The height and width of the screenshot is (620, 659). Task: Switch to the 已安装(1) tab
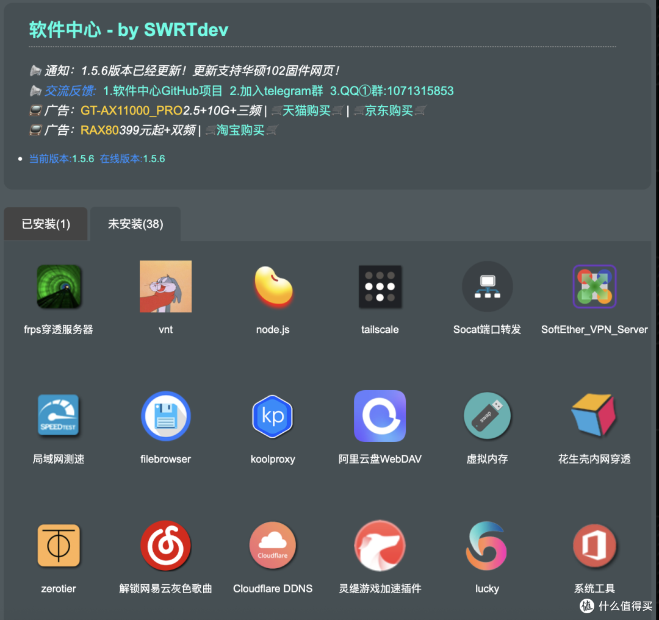coord(46,224)
